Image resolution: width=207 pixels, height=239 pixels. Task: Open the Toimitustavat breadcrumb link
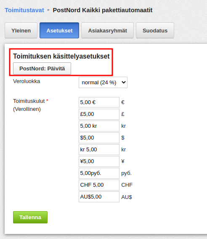click(x=24, y=10)
